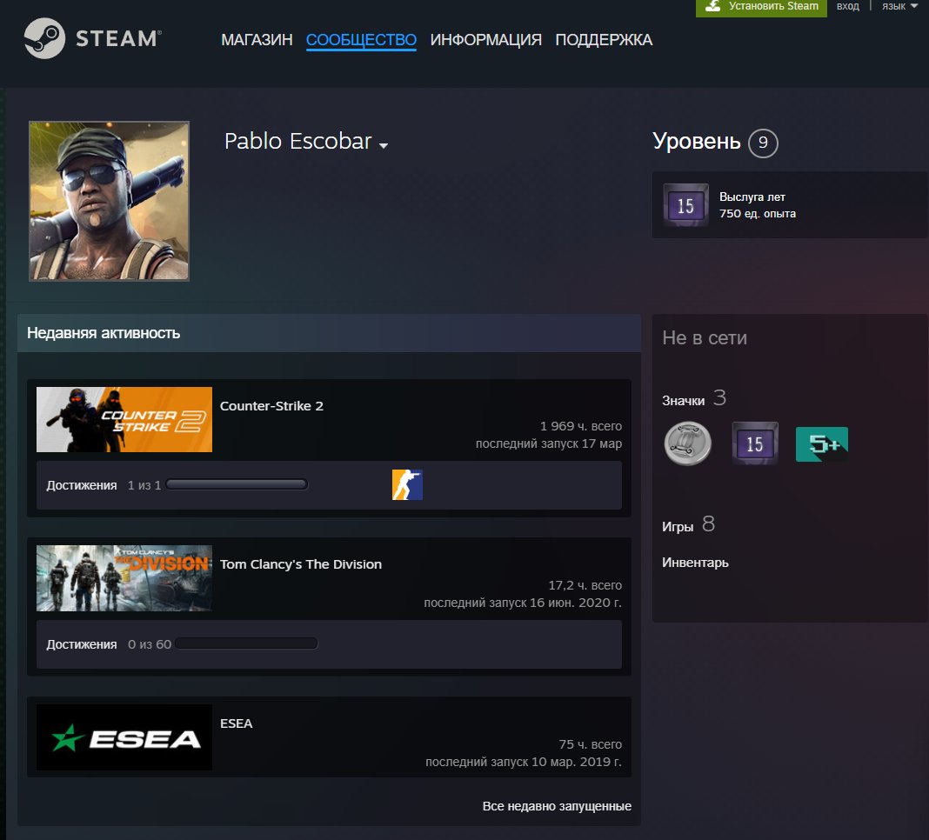Click the 17,2 ч. всего text
The height and width of the screenshot is (840, 929).
pyautogui.click(x=585, y=585)
